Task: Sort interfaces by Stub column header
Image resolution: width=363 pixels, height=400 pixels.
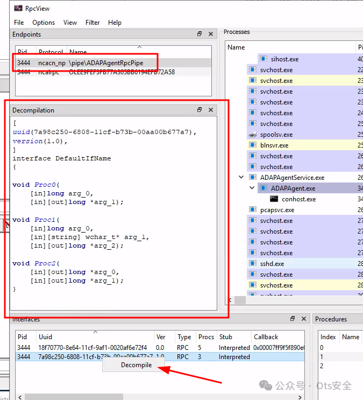Action: tap(234, 336)
